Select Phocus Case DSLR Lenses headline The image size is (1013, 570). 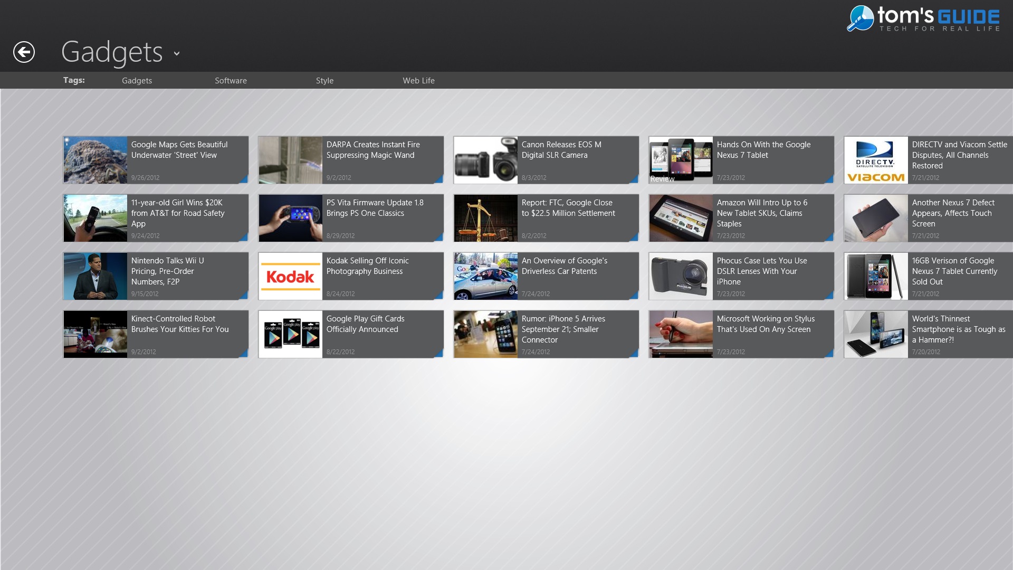(x=762, y=271)
